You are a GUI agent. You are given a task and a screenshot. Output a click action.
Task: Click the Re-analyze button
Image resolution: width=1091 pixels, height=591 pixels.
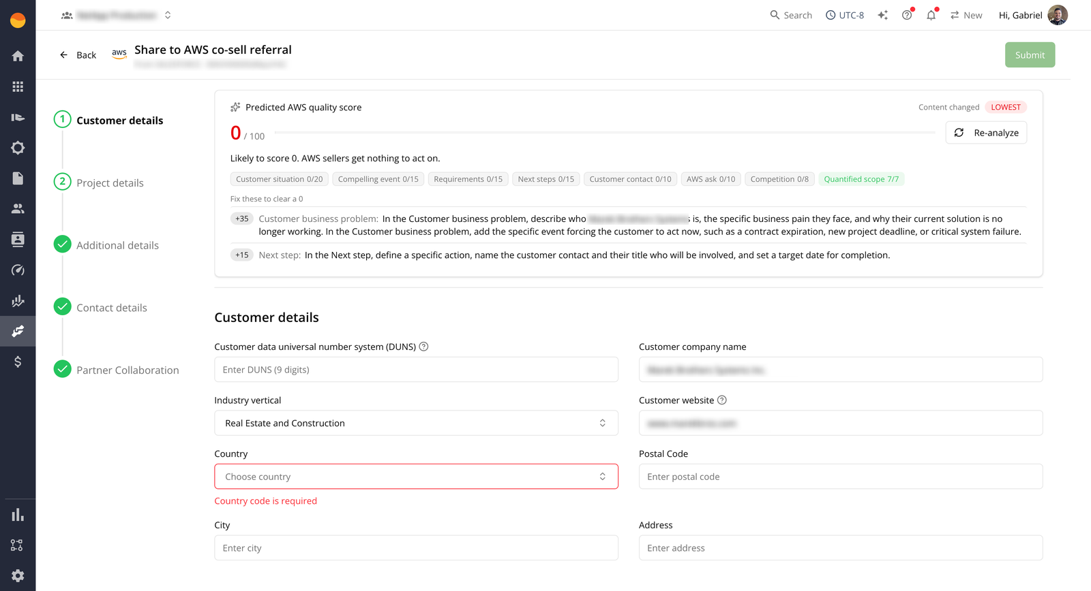(986, 133)
